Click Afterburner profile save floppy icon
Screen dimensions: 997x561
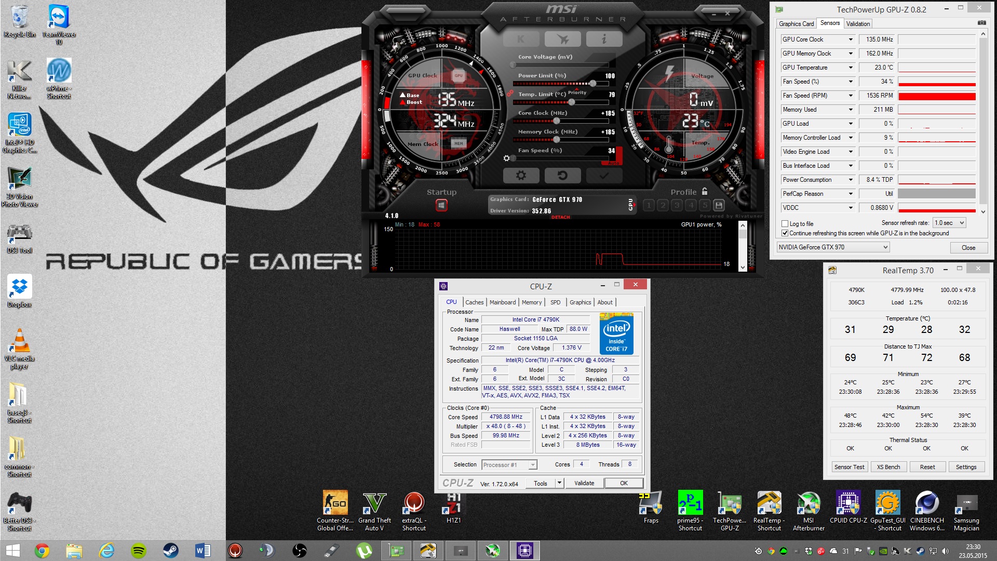(719, 205)
